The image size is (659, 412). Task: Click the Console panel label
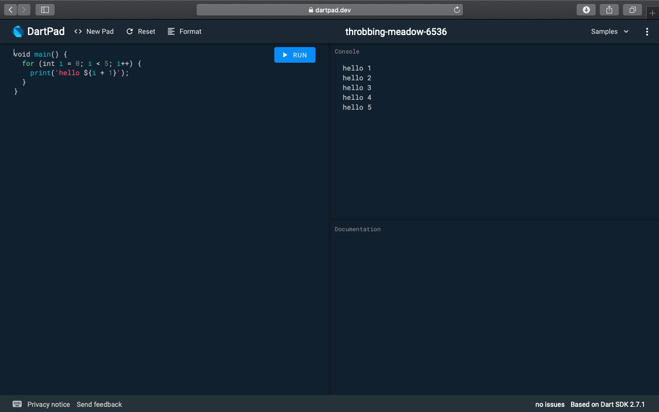pos(347,51)
